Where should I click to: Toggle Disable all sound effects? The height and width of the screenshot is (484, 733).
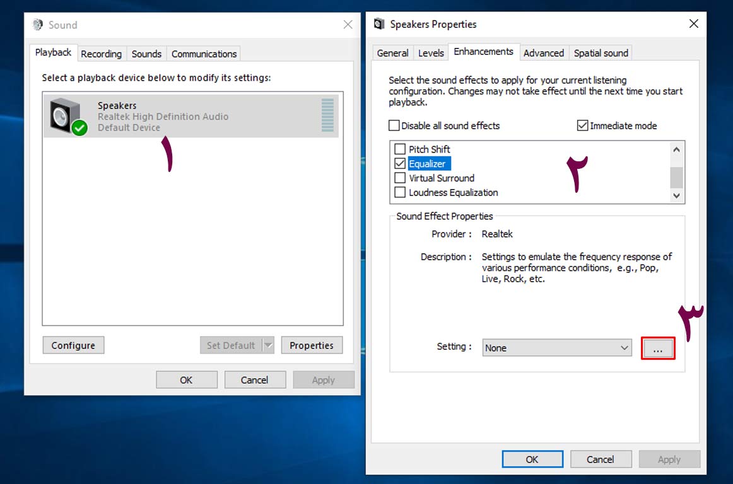coord(394,125)
